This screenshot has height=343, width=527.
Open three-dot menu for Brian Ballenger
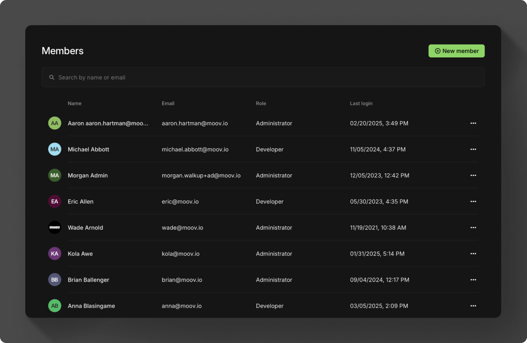[473, 280]
